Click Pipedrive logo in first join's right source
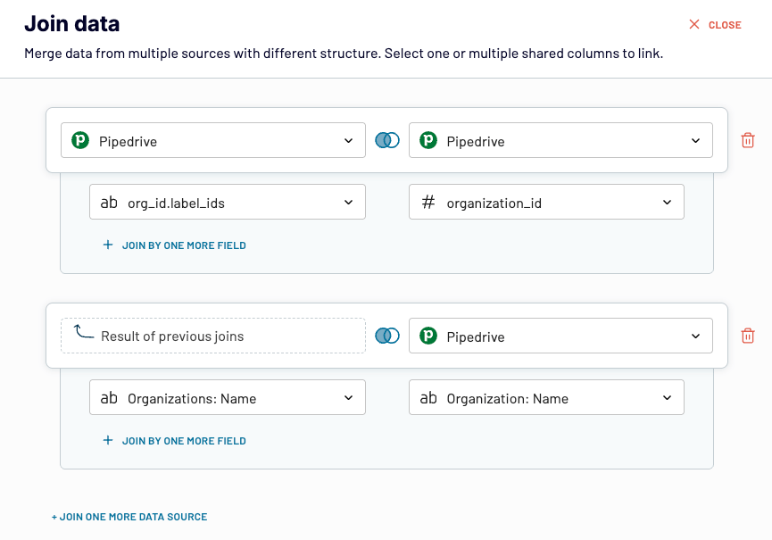Image resolution: width=772 pixels, height=540 pixels. (428, 140)
